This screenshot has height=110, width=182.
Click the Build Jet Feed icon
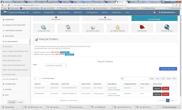[142, 27]
